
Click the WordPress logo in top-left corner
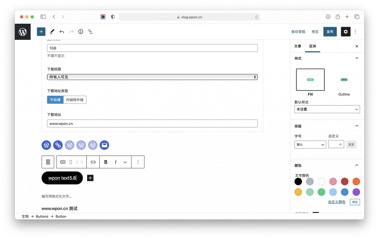[x=23, y=31]
